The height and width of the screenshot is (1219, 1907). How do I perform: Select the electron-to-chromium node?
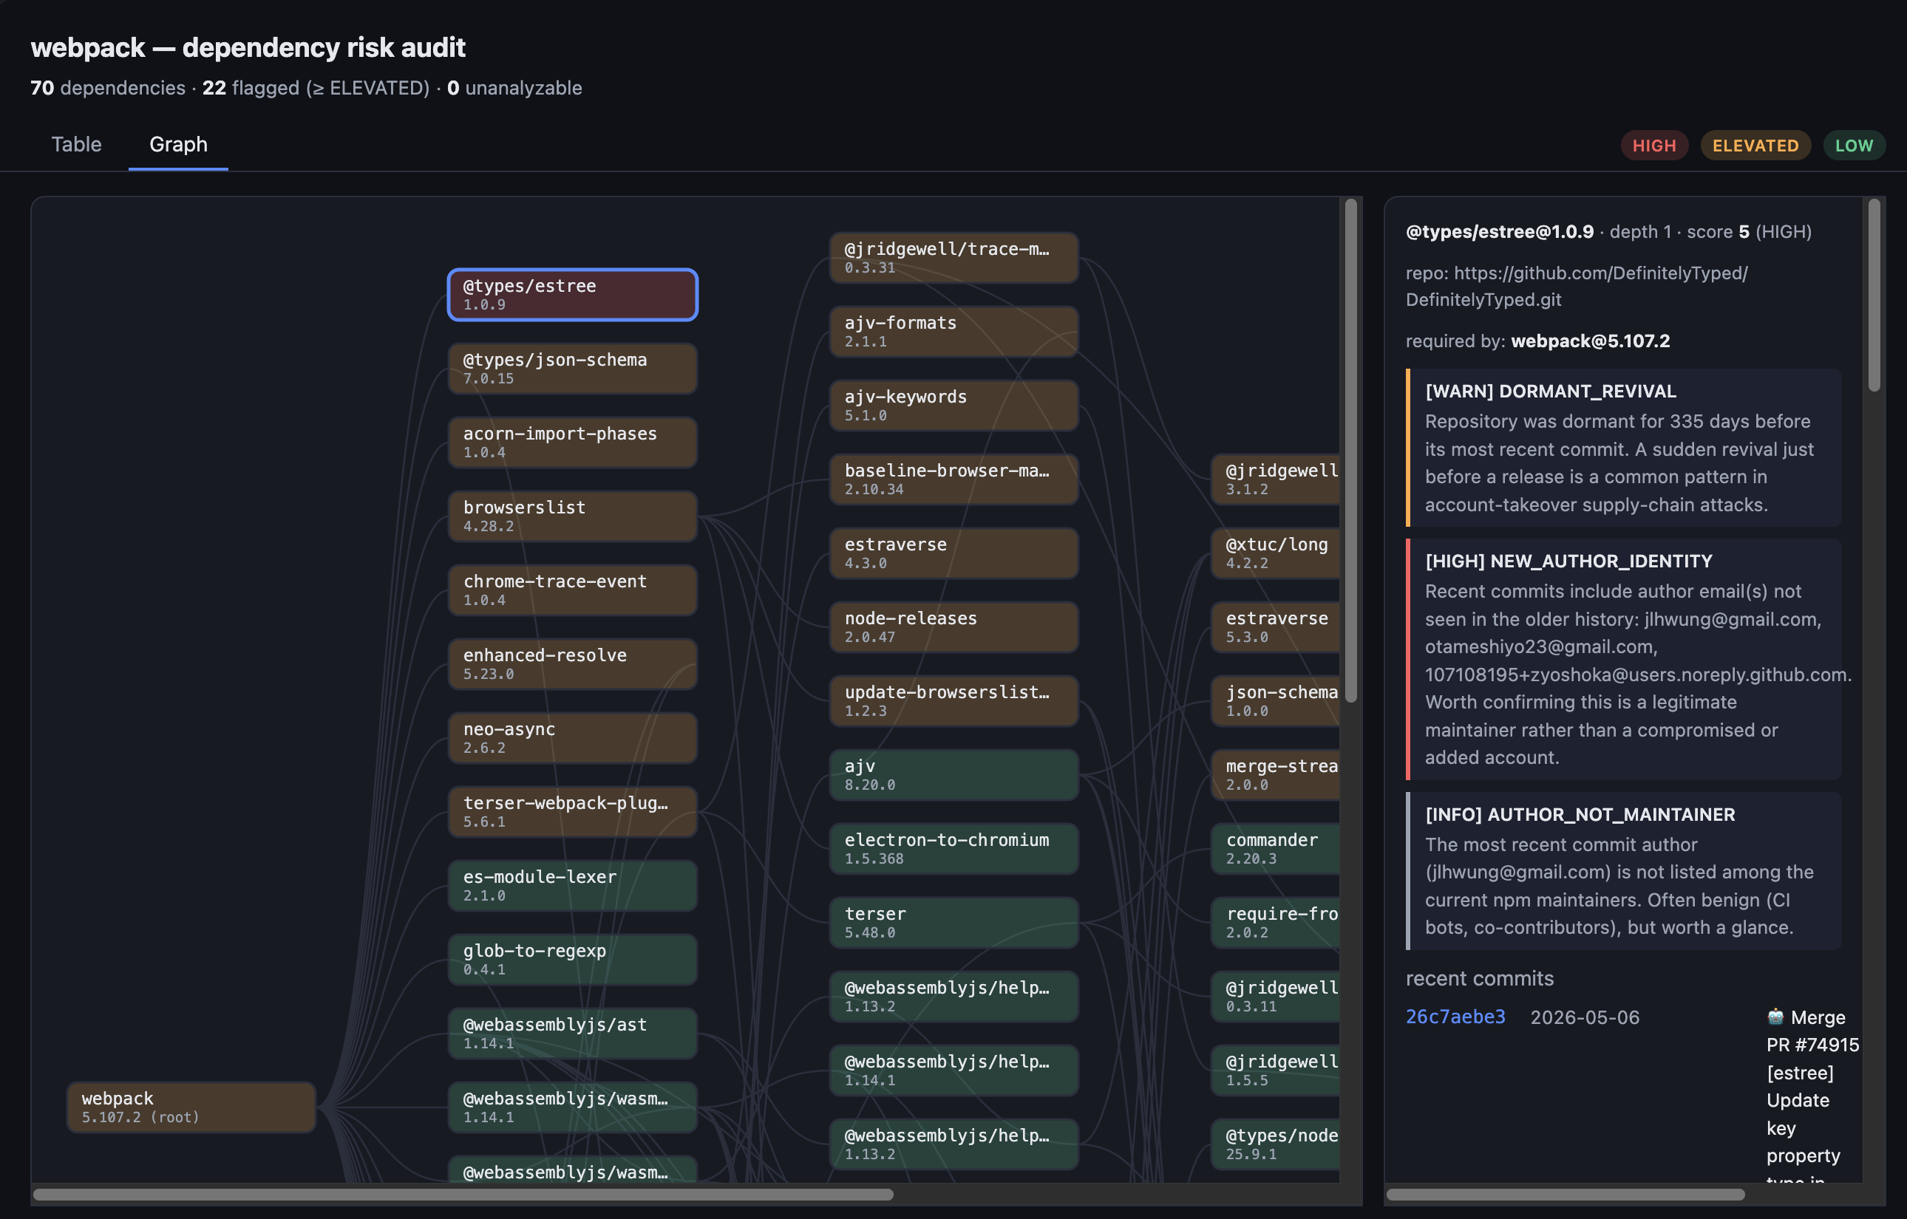953,848
